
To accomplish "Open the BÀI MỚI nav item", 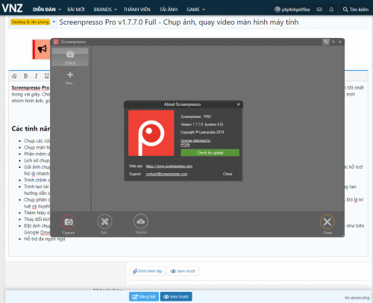I will point(76,10).
